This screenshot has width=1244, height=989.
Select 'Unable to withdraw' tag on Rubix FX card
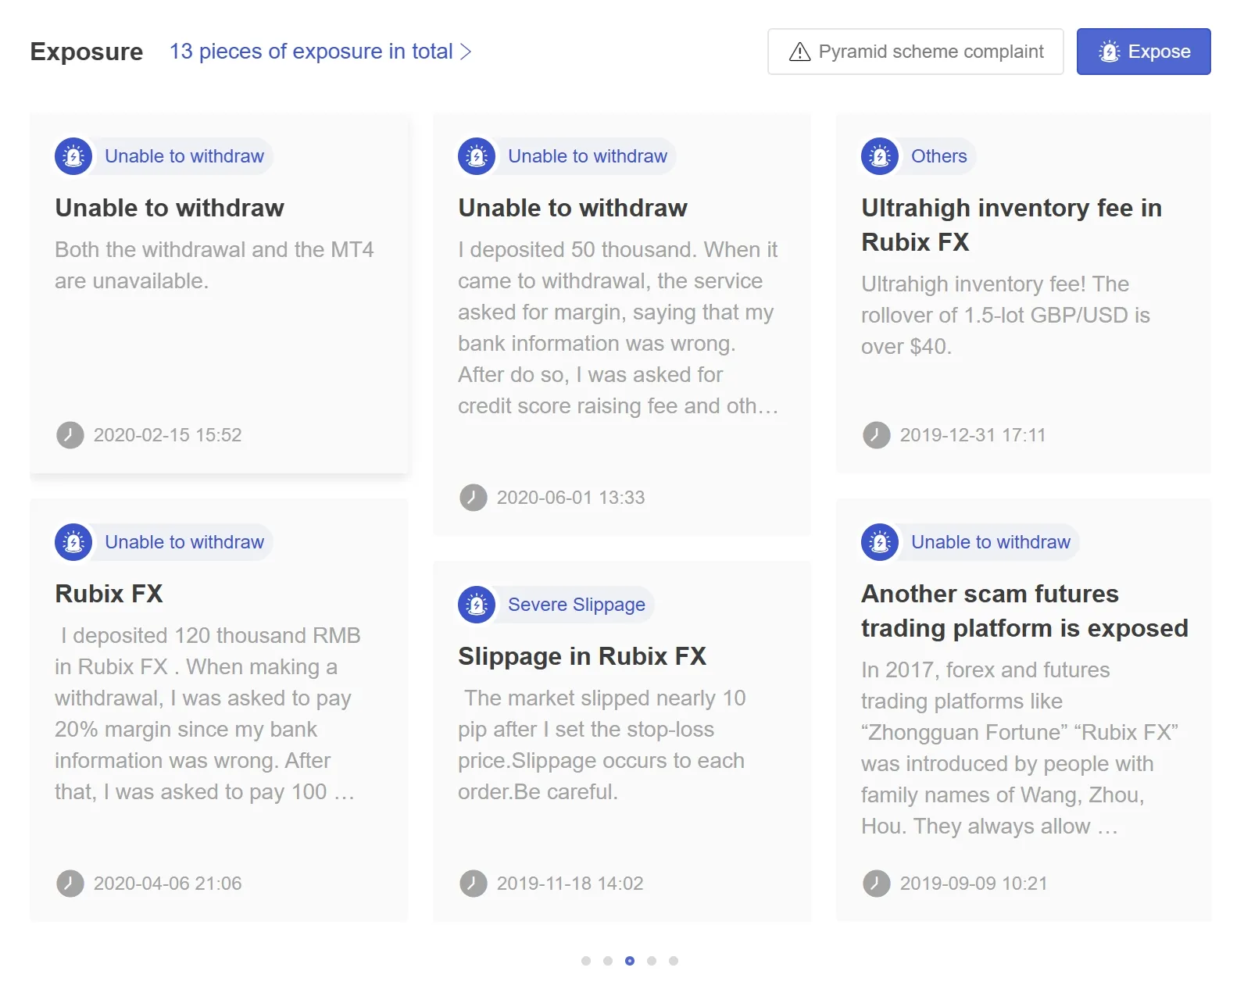coord(184,542)
